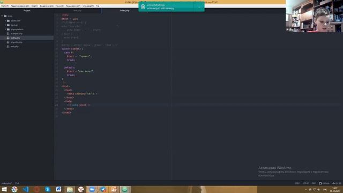Image resolution: width=343 pixels, height=193 pixels.
Task: Open the pinwheel app on taskbar
Action: tap(14, 189)
